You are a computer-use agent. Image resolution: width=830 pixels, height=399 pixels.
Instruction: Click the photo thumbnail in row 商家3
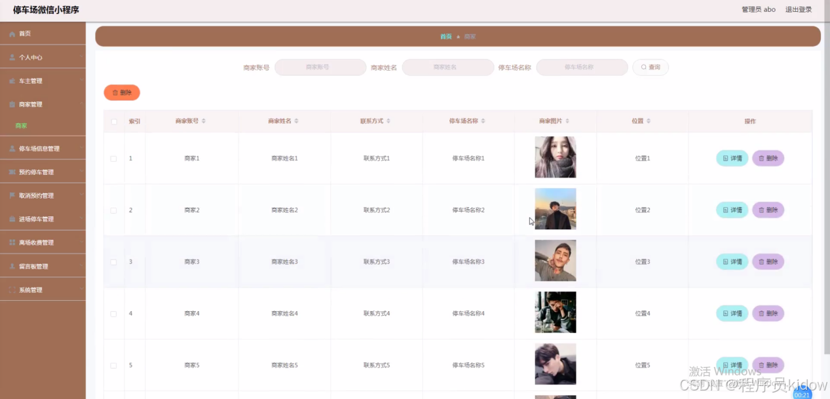point(556,261)
